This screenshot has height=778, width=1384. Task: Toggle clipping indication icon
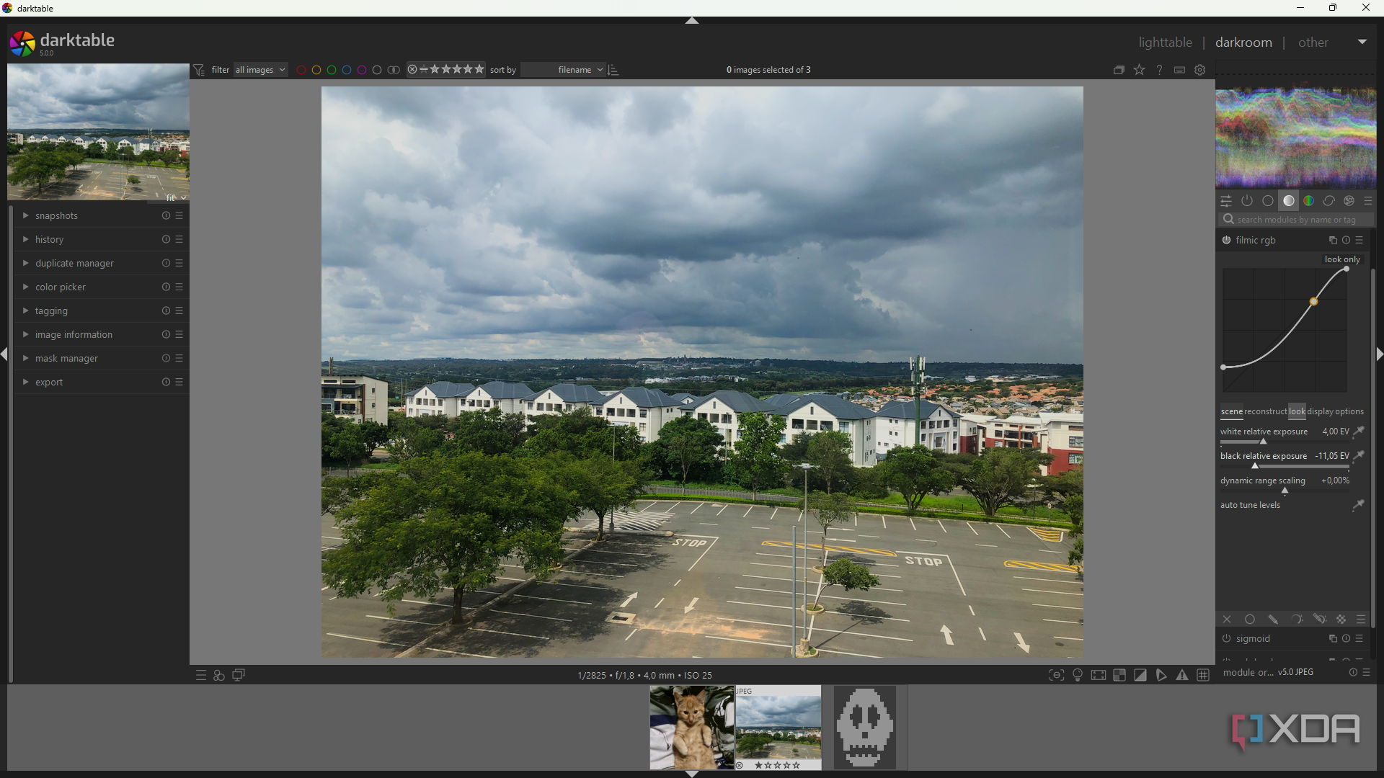(x=1140, y=675)
